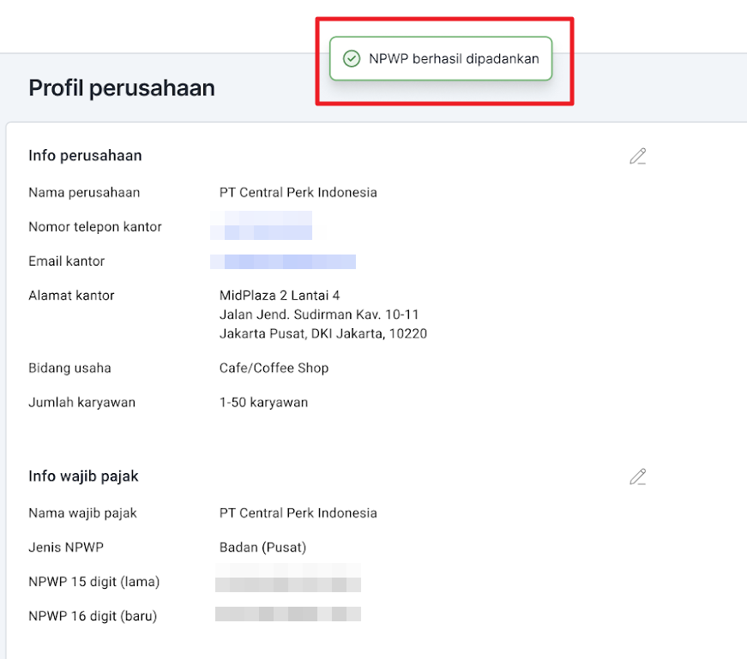Click 'Jalan Jend. Sudirman Kav. 10-11' address line

coord(319,315)
